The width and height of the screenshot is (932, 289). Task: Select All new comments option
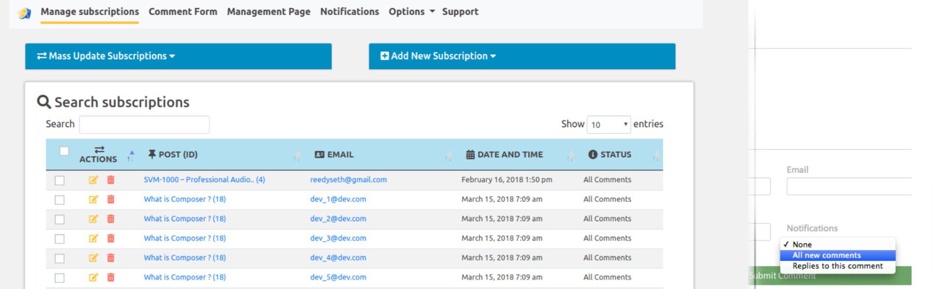point(838,255)
